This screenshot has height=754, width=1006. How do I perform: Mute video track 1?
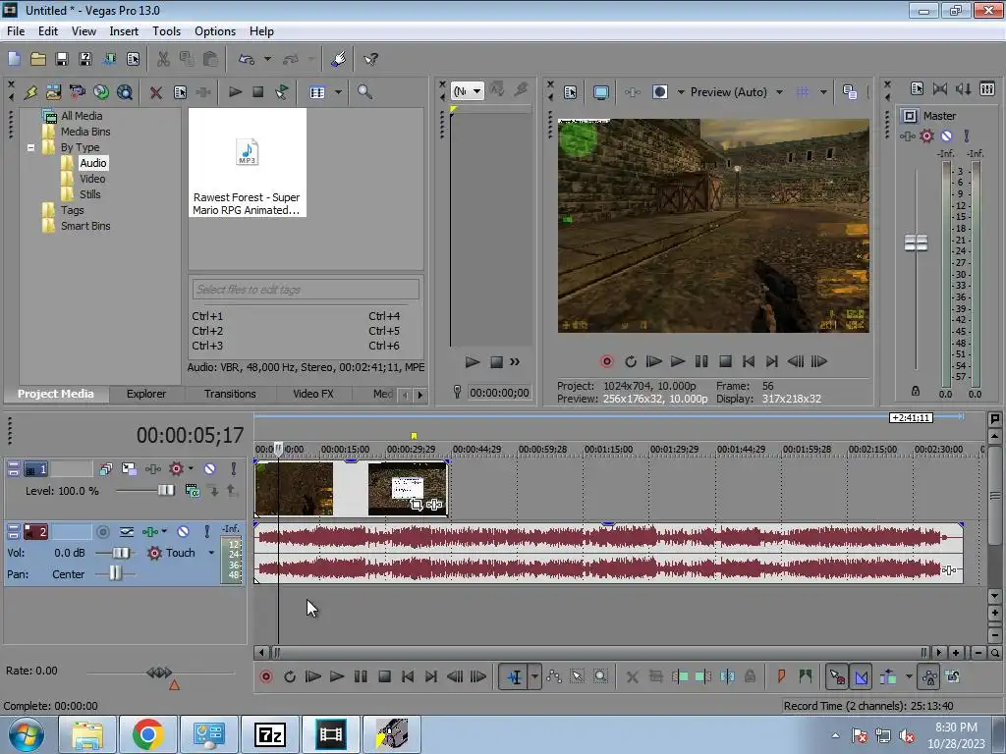[210, 468]
